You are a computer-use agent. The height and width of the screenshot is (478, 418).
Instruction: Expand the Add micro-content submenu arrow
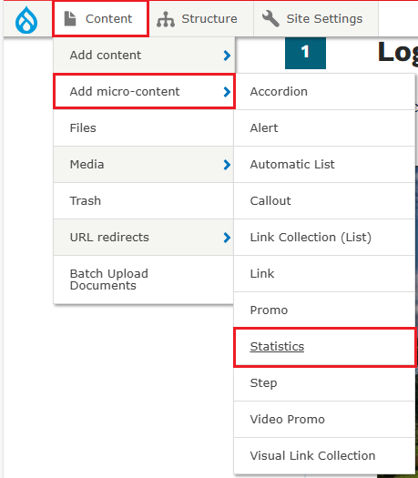[227, 92]
